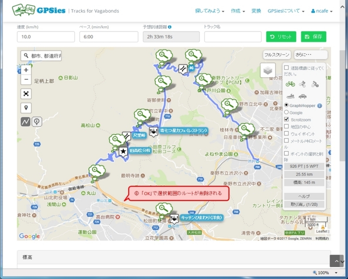The image size is (348, 279).
Task: Click the 寄七つ星カフェ（レストラン） label
Action: pyautogui.click(x=184, y=130)
